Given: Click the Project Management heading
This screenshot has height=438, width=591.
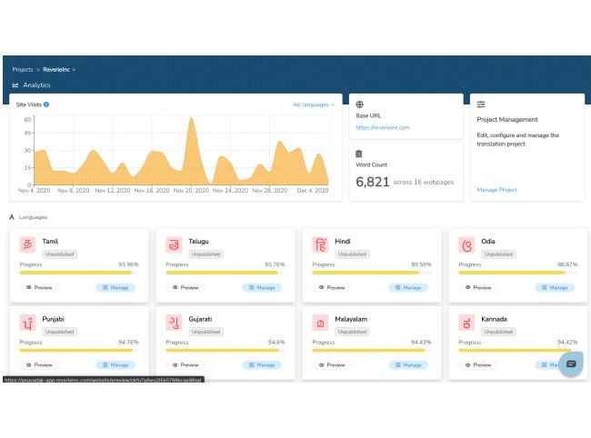Looking at the screenshot, I should coord(507,120).
